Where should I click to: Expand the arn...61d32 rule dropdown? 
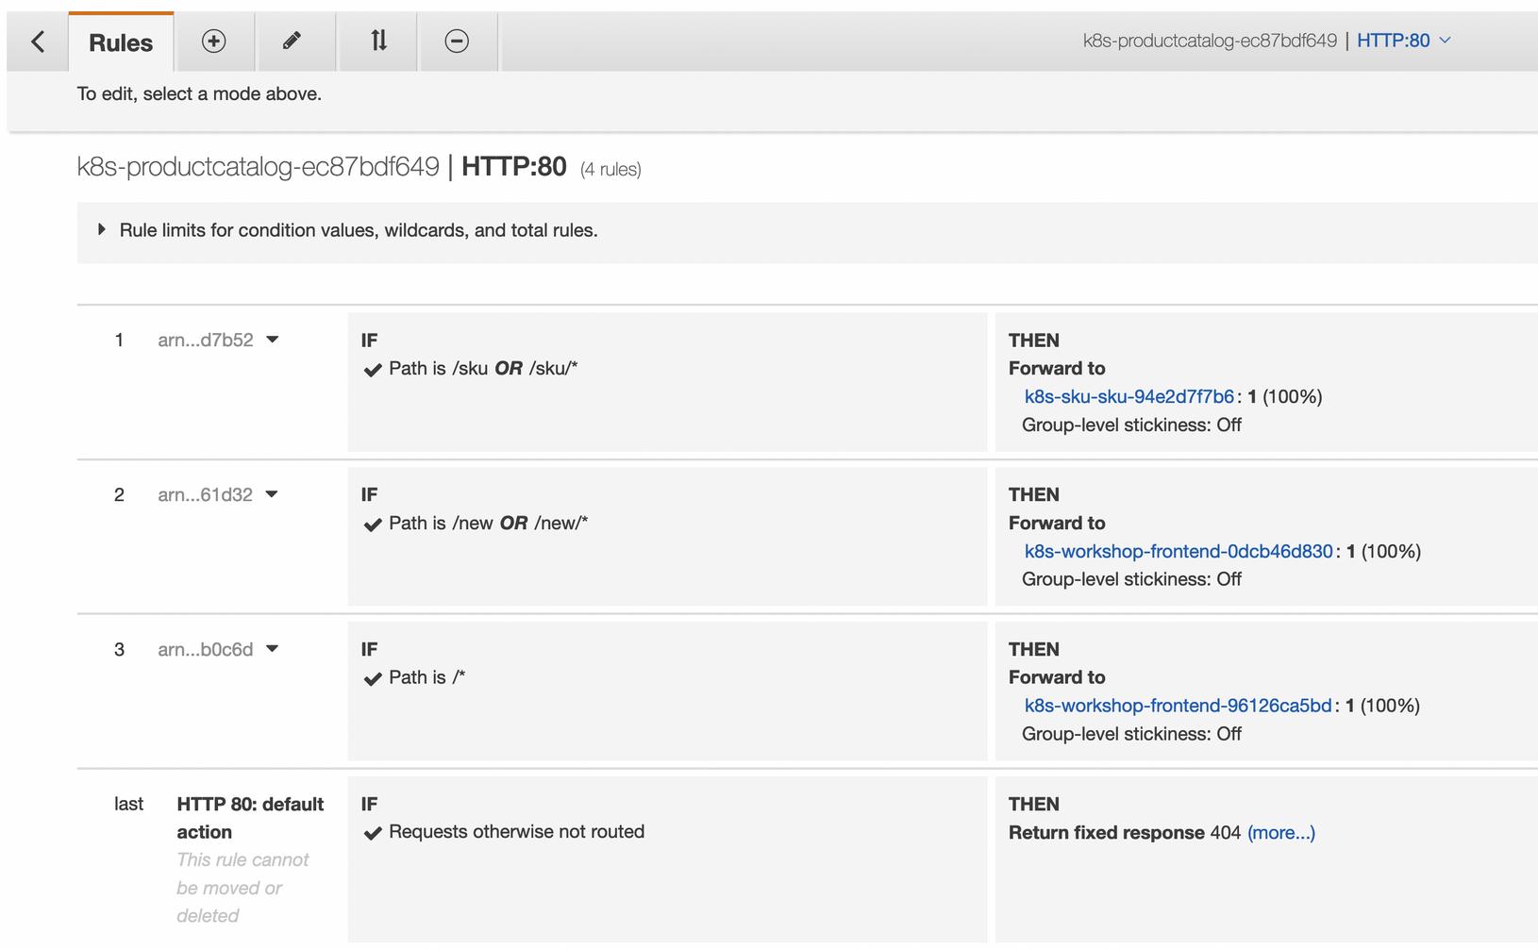pyautogui.click(x=272, y=494)
